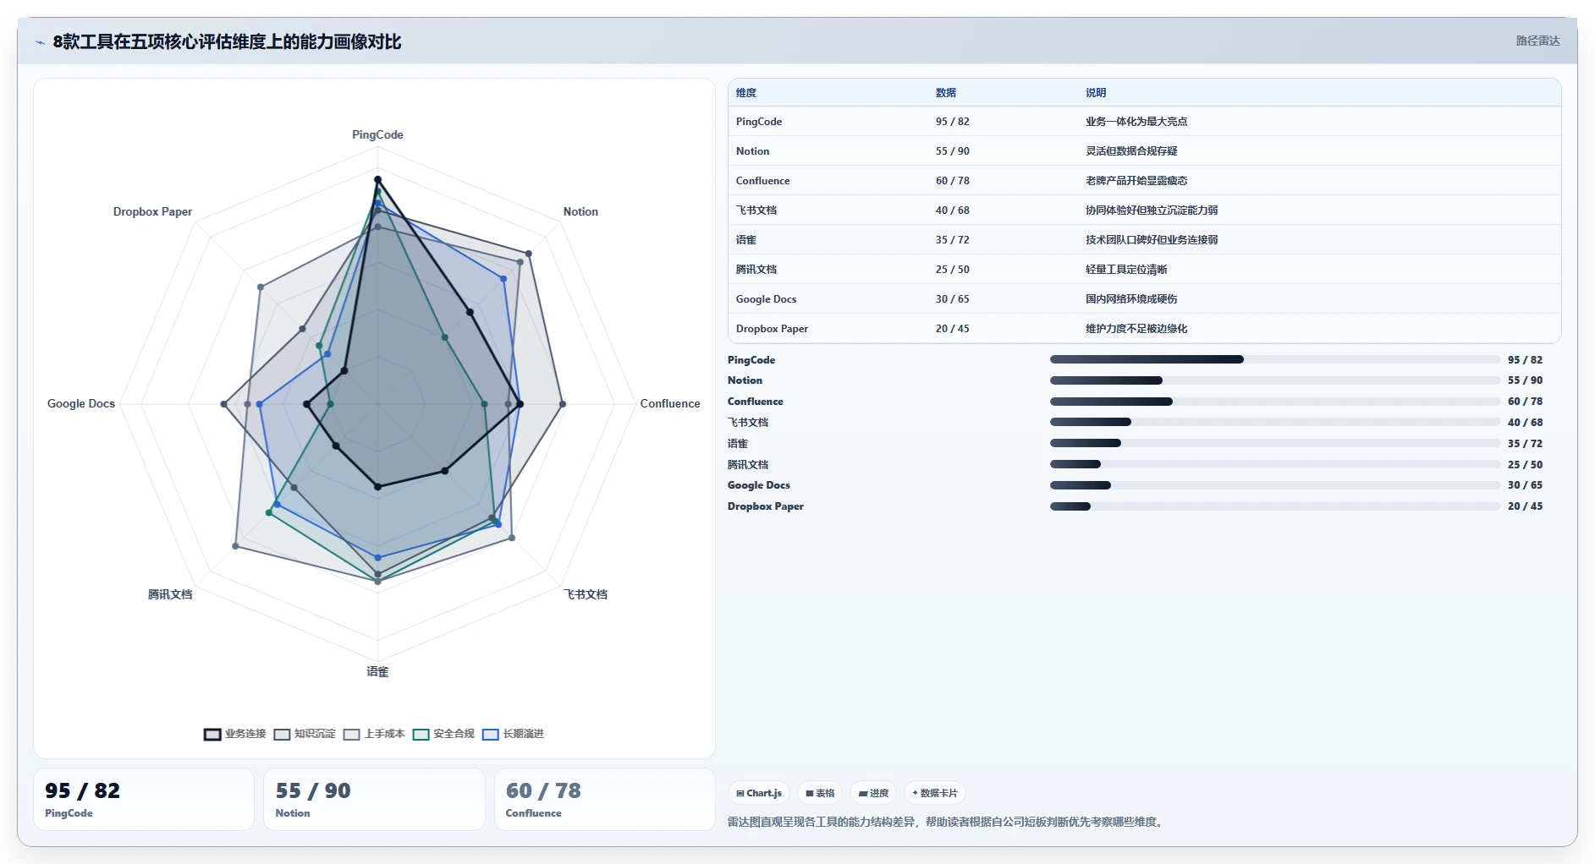Open the Confluence 60 / 78 data card
The width and height of the screenshot is (1595, 864).
(x=605, y=799)
